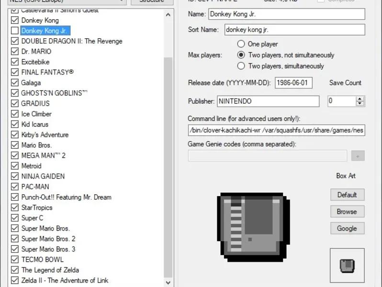Select Metroid game name in the list
This screenshot has height=287, width=382.
[x=32, y=166]
